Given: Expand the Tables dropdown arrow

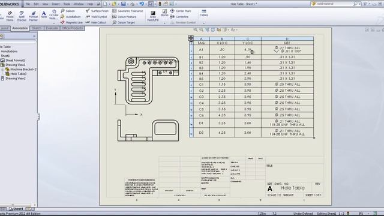Looking at the screenshot, I should (204, 23).
